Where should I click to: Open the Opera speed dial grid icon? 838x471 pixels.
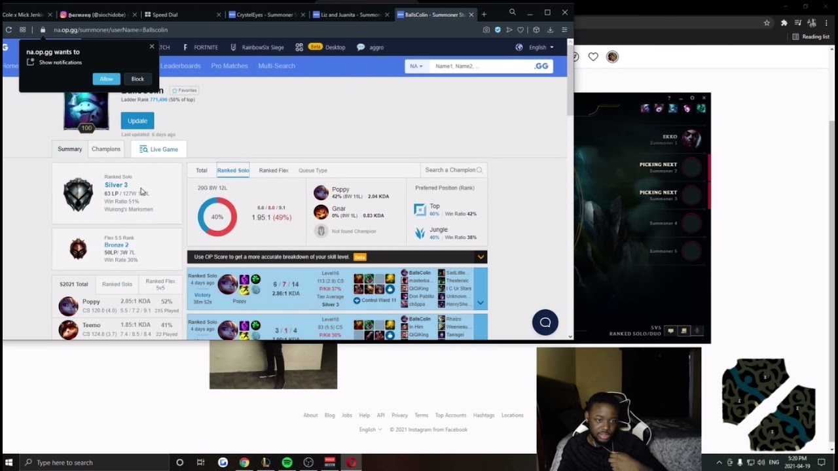pos(23,29)
